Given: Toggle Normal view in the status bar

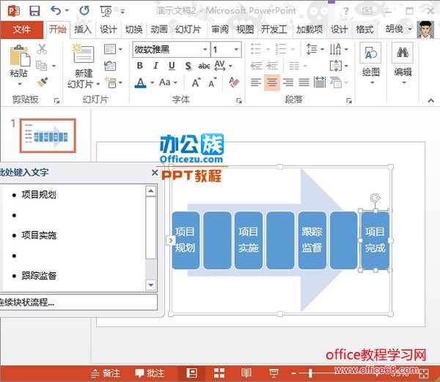Looking at the screenshot, I should pos(191,373).
